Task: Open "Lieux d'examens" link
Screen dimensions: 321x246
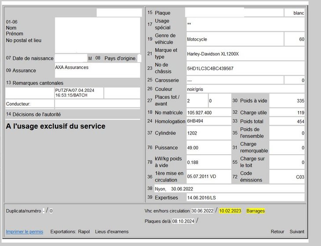Action: tap(112, 231)
